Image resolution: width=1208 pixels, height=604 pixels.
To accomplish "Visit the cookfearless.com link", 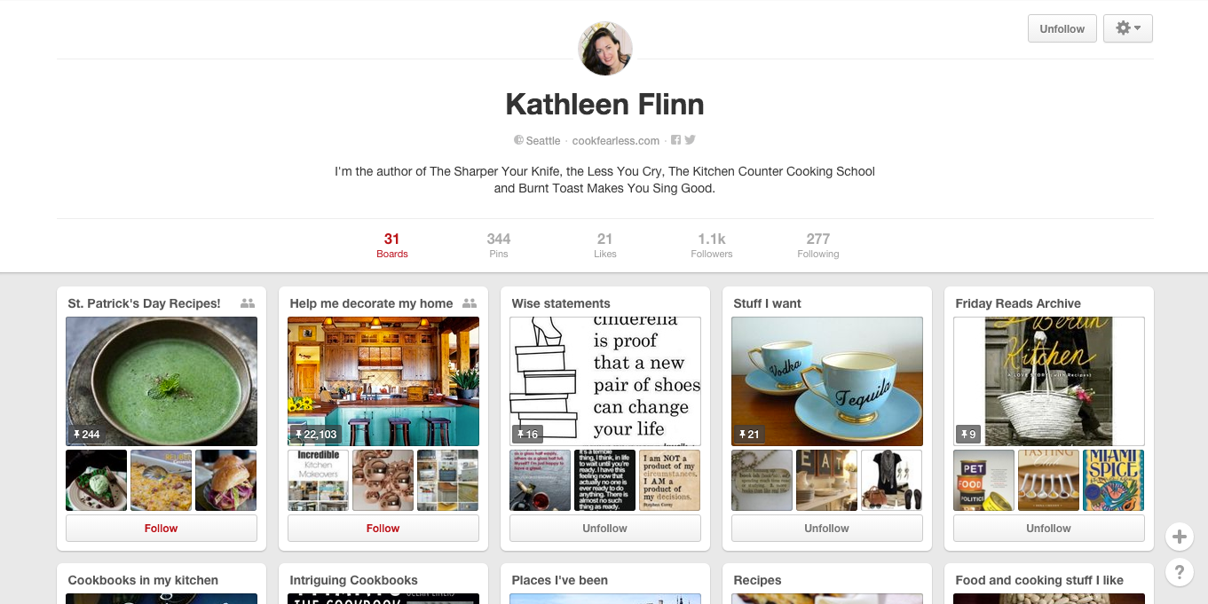I will [616, 140].
